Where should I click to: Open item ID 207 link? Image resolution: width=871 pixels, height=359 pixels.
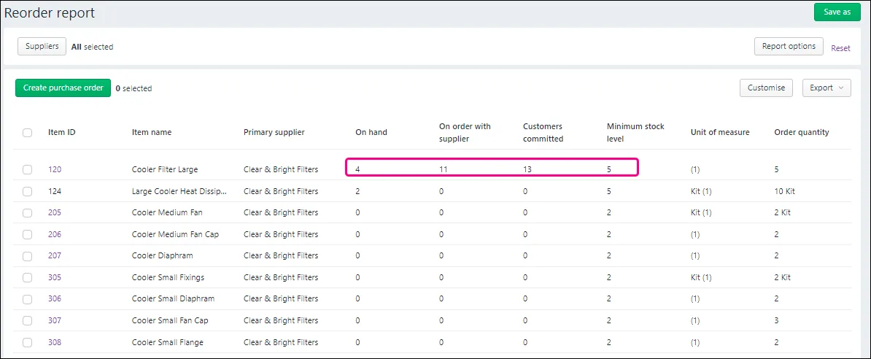[55, 255]
